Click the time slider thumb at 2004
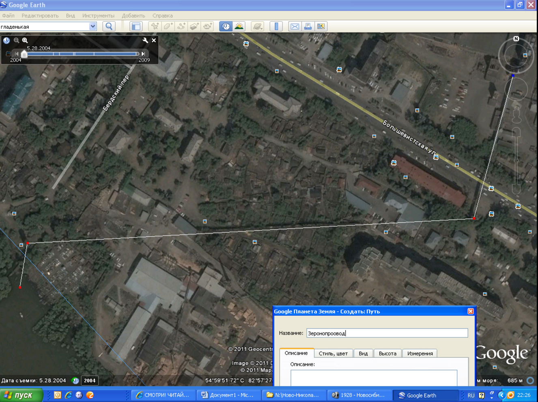Viewport: 538px width, 402px height. (24, 54)
